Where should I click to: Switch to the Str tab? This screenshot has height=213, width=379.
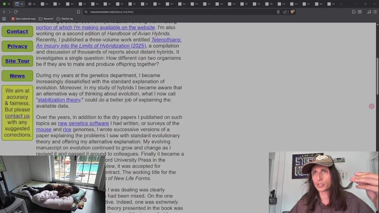point(7,4)
